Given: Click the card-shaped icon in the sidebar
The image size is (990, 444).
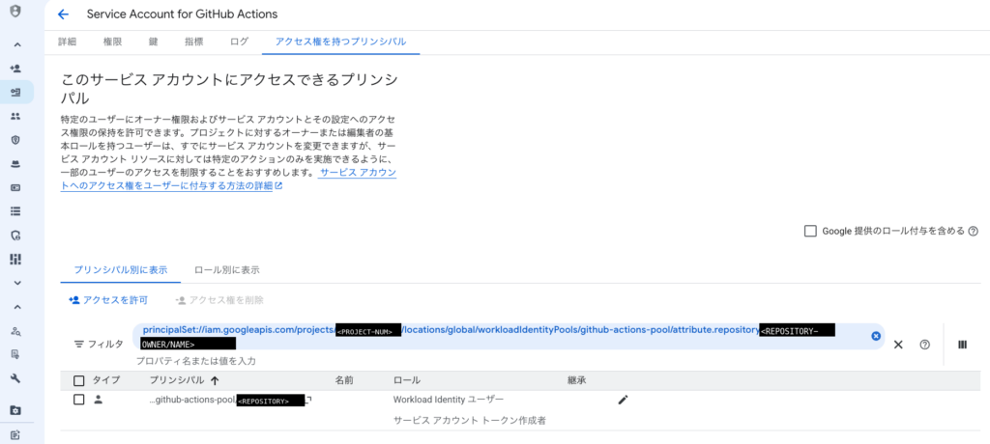Looking at the screenshot, I should pyautogui.click(x=16, y=187).
